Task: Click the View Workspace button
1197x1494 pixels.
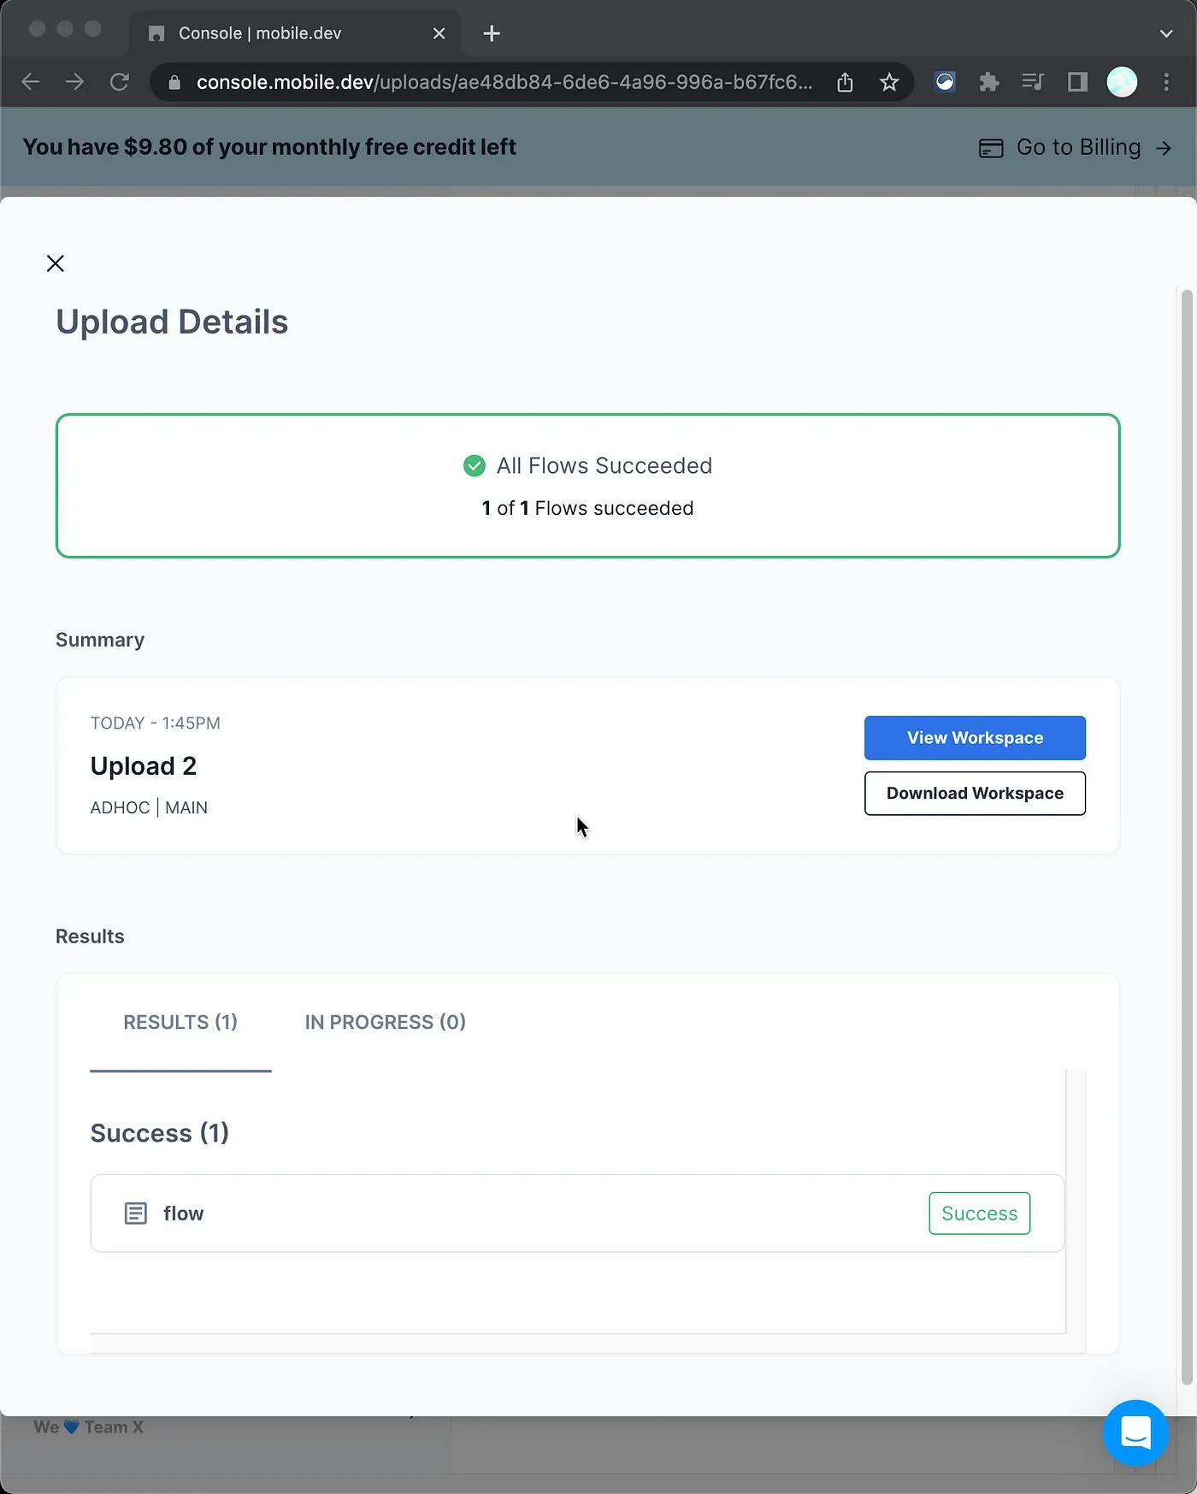Action: click(975, 738)
